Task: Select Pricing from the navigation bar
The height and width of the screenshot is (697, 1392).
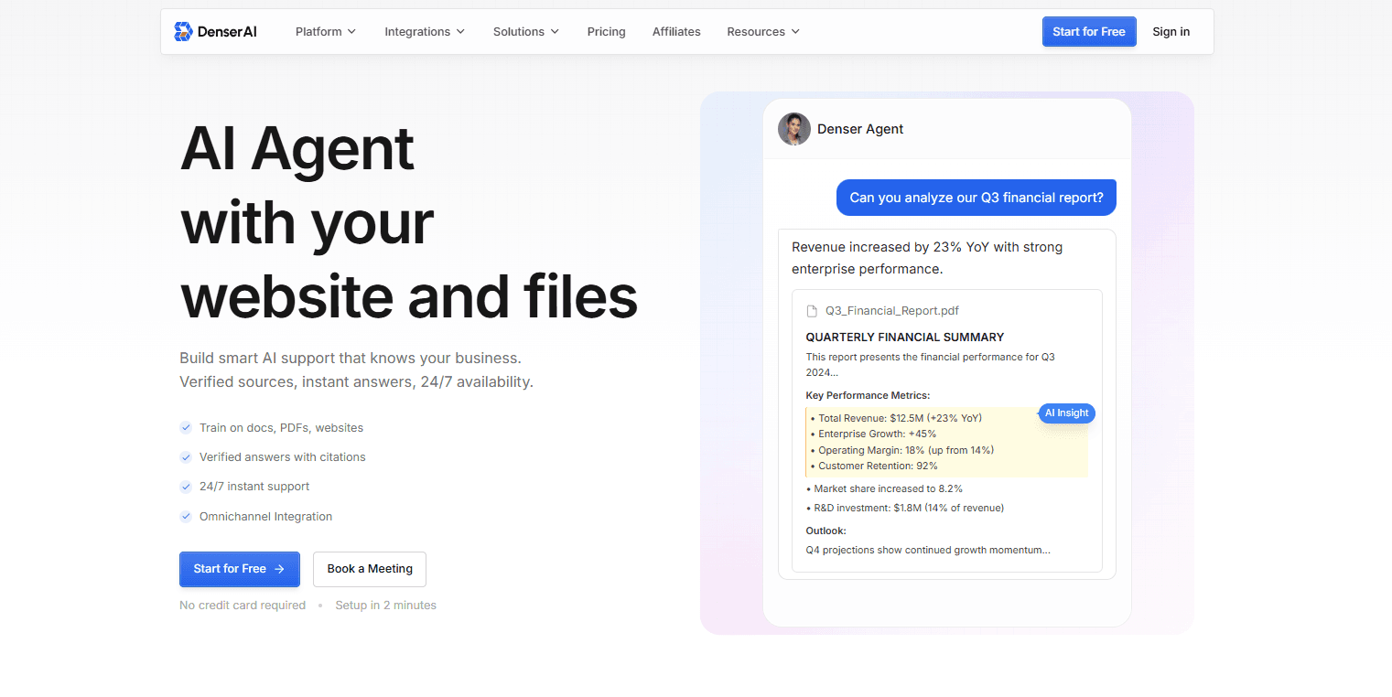Action: pyautogui.click(x=606, y=31)
